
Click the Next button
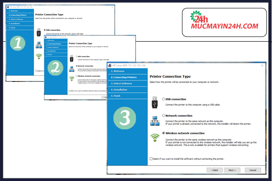coord(232,170)
